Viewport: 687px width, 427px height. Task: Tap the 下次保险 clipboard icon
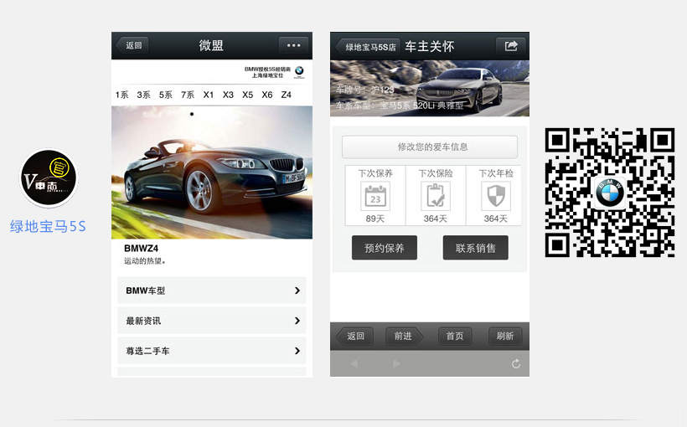click(435, 197)
